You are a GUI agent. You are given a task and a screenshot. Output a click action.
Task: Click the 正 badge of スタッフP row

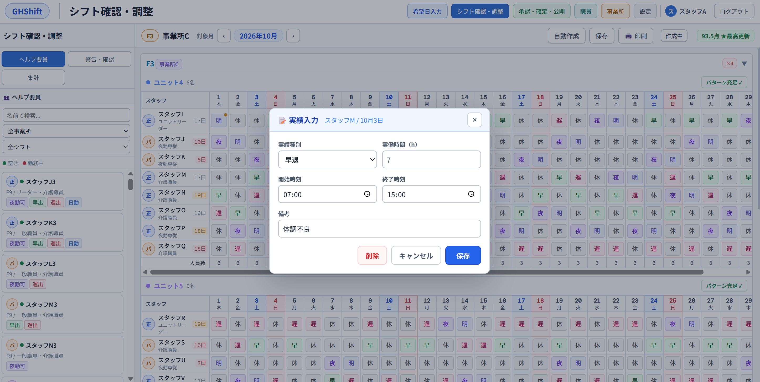point(149,231)
